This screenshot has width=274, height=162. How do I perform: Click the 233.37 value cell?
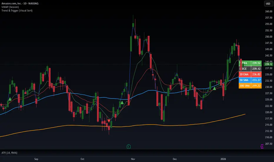point(256,80)
